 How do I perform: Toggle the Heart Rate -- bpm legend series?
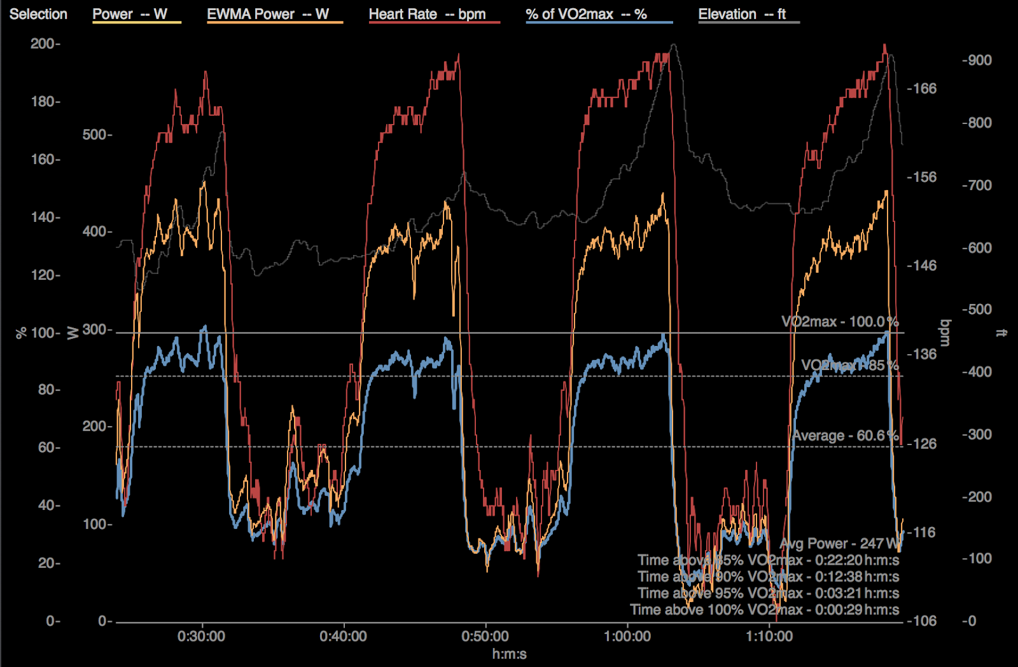tap(435, 15)
